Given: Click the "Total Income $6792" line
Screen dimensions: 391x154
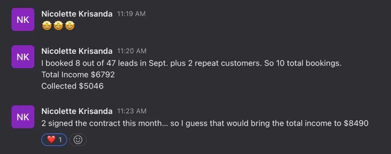Looking at the screenshot, I should [78, 75].
